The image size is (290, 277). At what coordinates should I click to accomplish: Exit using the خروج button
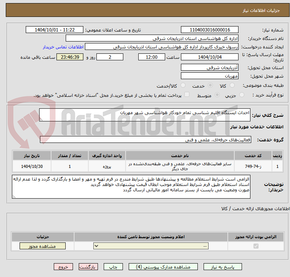(x=63, y=267)
